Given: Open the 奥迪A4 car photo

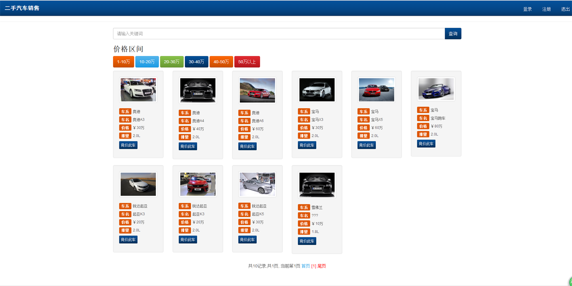Looking at the screenshot, I should pos(198,90).
